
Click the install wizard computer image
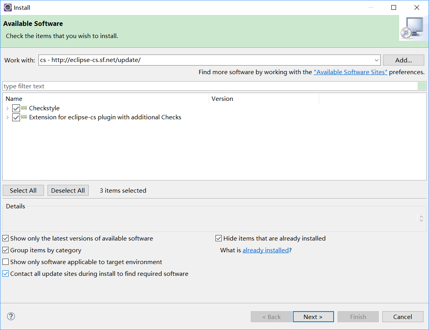413,28
